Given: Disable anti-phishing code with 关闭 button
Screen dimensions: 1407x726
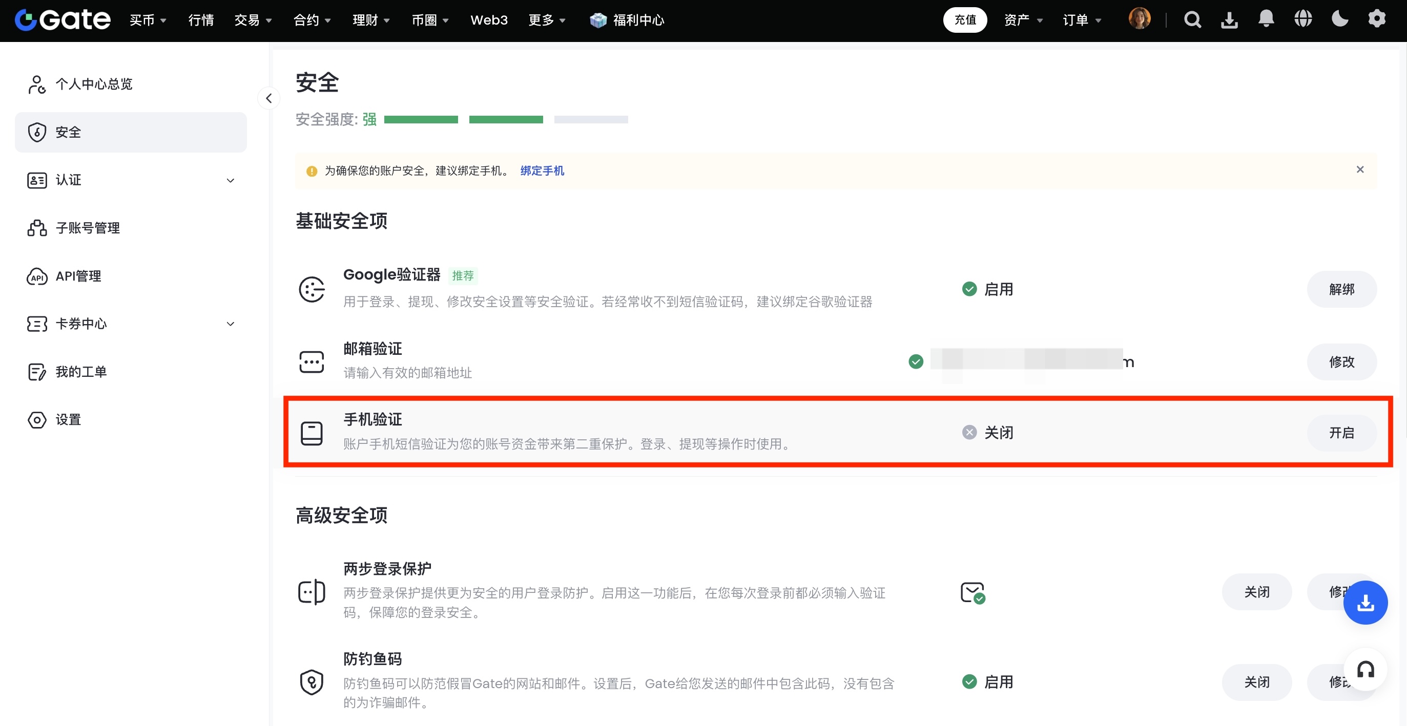Looking at the screenshot, I should click(1256, 682).
